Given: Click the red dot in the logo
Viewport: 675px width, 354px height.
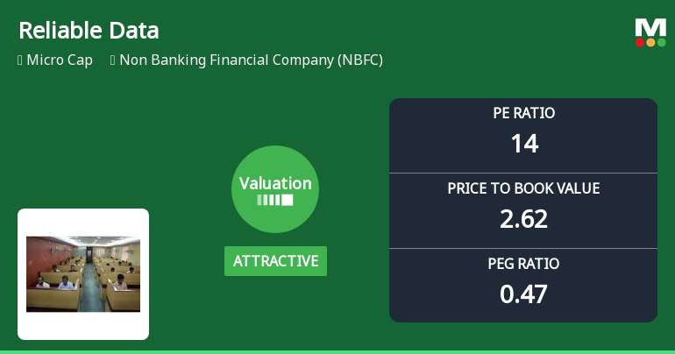Looking at the screenshot, I should point(640,42).
